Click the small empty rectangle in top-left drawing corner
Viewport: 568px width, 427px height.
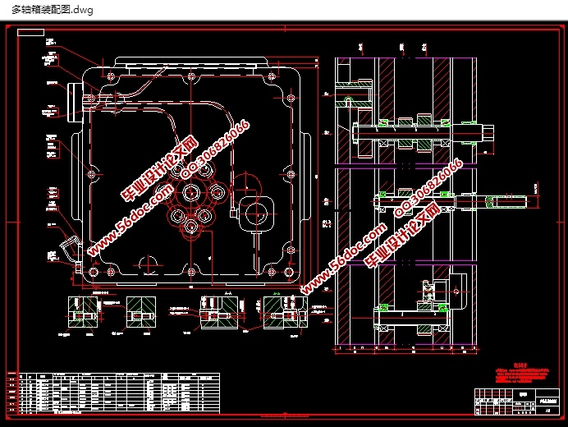tap(30, 32)
